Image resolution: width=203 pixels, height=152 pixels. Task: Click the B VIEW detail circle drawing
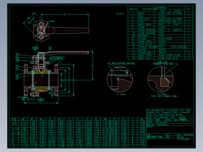(x=161, y=79)
